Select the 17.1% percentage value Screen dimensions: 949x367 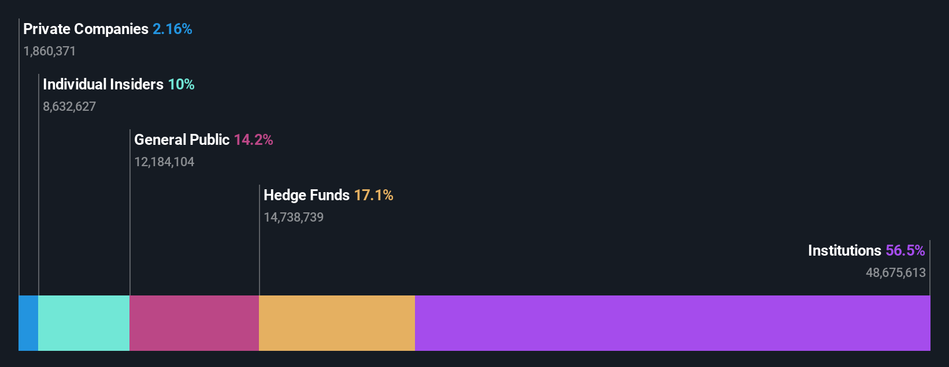pyautogui.click(x=373, y=195)
